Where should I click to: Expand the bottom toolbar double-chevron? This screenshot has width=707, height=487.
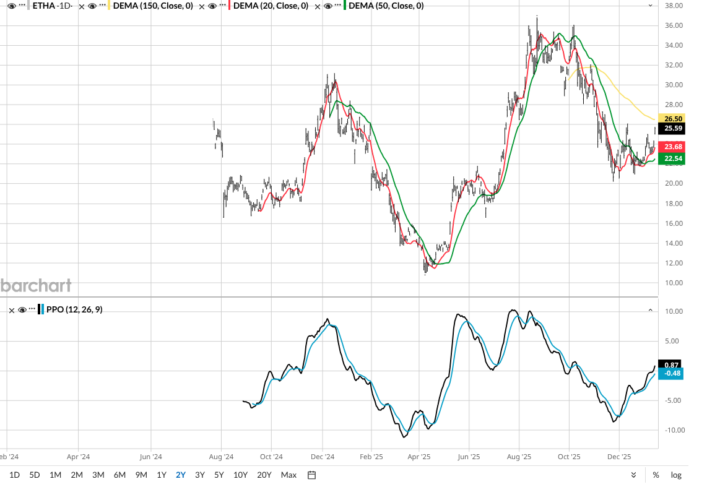(x=634, y=475)
